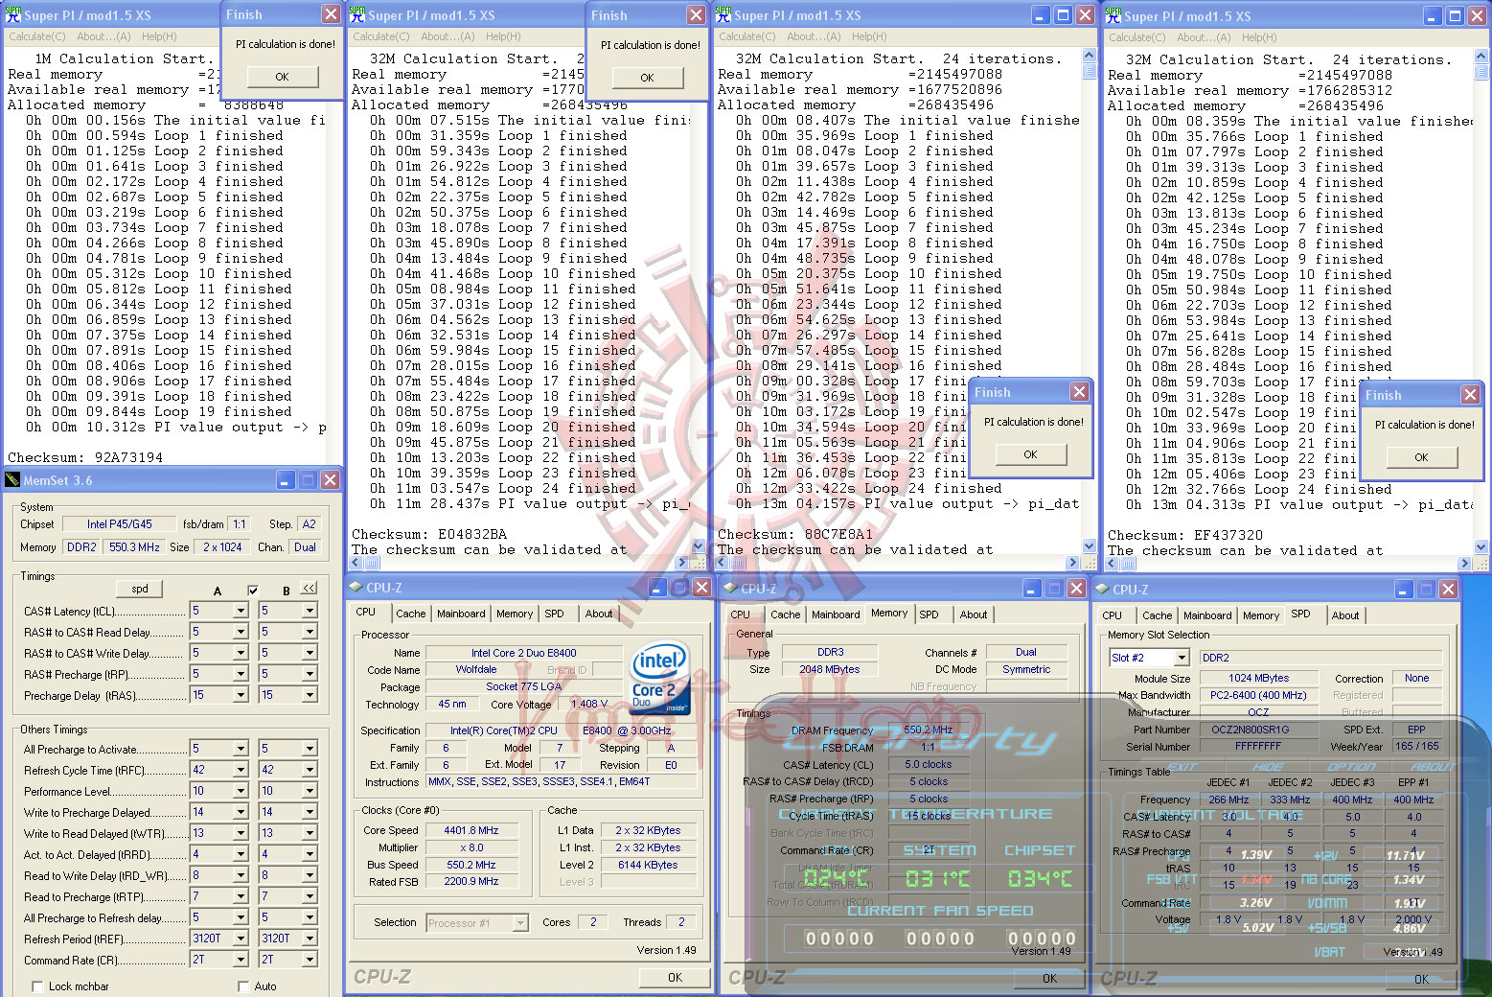This screenshot has height=997, width=1492.
Task: Open About...(A) menu in 1M Super PI window
Action: pyautogui.click(x=103, y=36)
